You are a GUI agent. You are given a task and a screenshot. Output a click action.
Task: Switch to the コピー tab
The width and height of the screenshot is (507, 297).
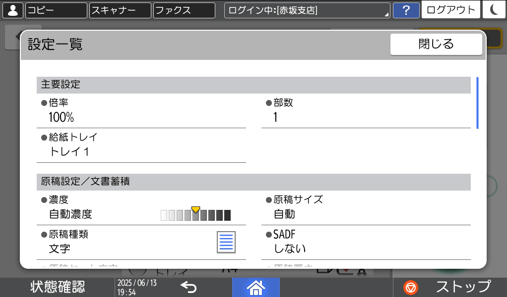(56, 10)
